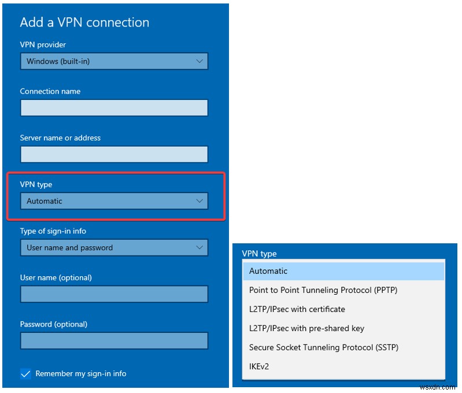Click the 'Remember my sign-in info' label text
The image size is (462, 393).
pyautogui.click(x=81, y=374)
